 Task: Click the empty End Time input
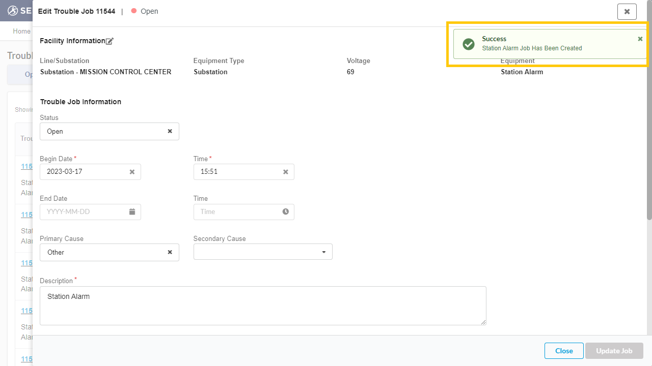(x=237, y=211)
